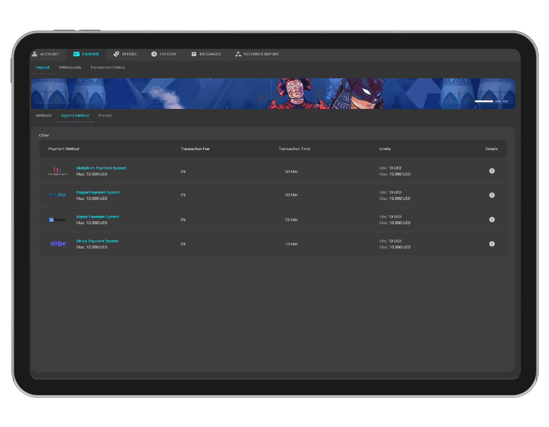Viewport: 549px width, 427px height.
Task: Click the Details column header
Action: [492, 149]
